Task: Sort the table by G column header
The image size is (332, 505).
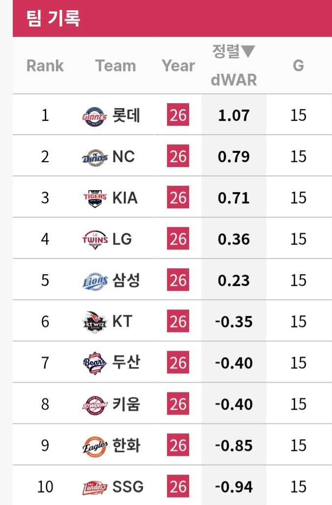Action: click(298, 66)
